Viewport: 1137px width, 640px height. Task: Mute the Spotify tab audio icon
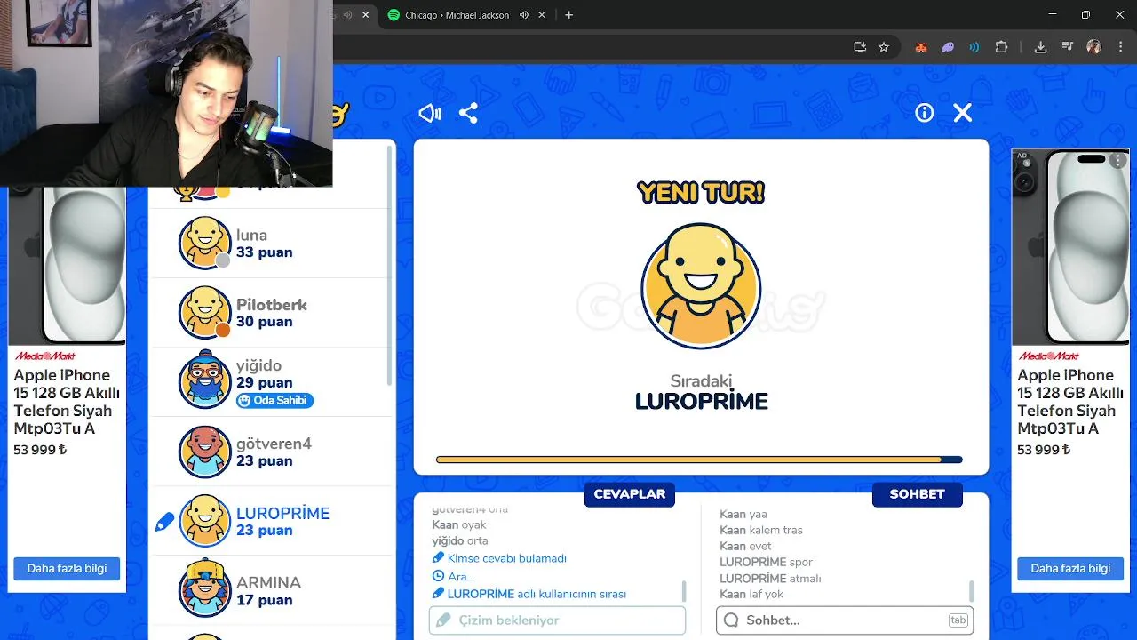click(x=524, y=15)
